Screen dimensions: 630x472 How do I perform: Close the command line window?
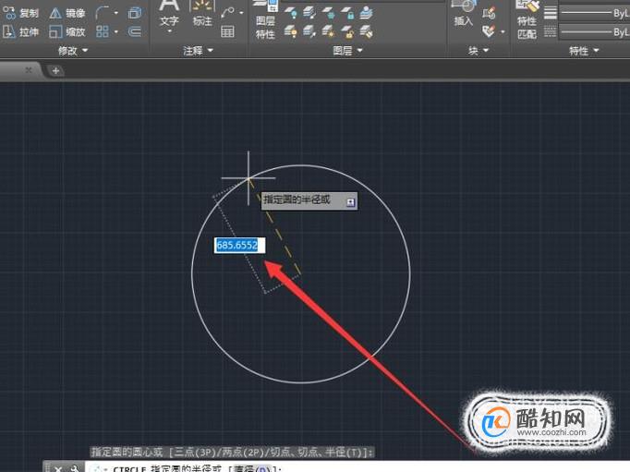coord(58,468)
